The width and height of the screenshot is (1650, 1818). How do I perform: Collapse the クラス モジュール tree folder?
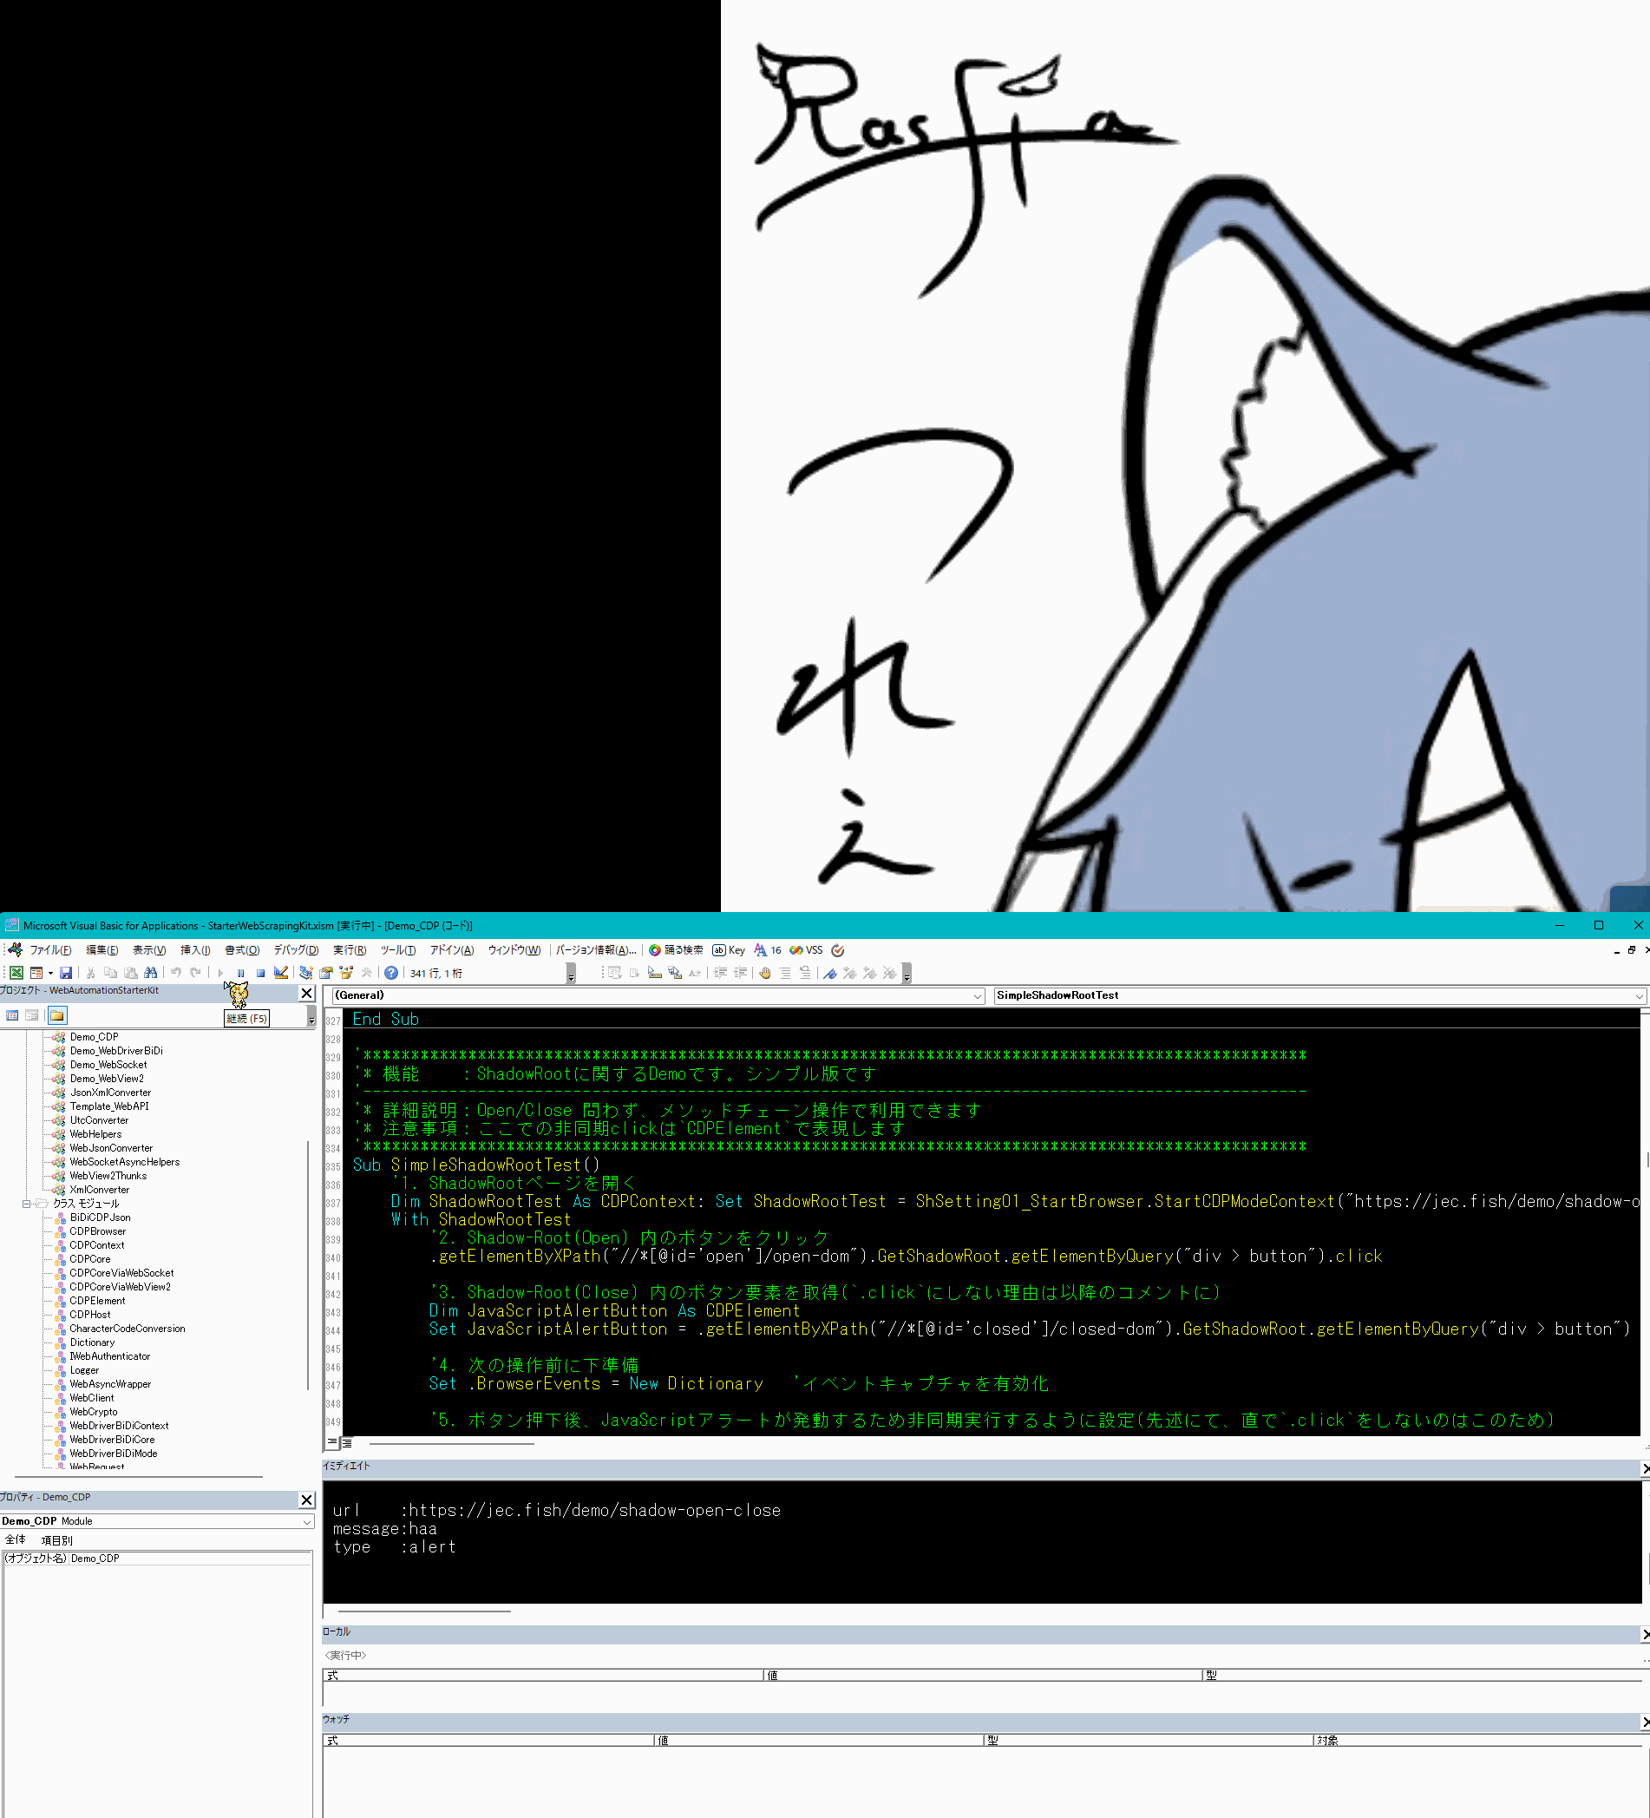click(27, 1204)
